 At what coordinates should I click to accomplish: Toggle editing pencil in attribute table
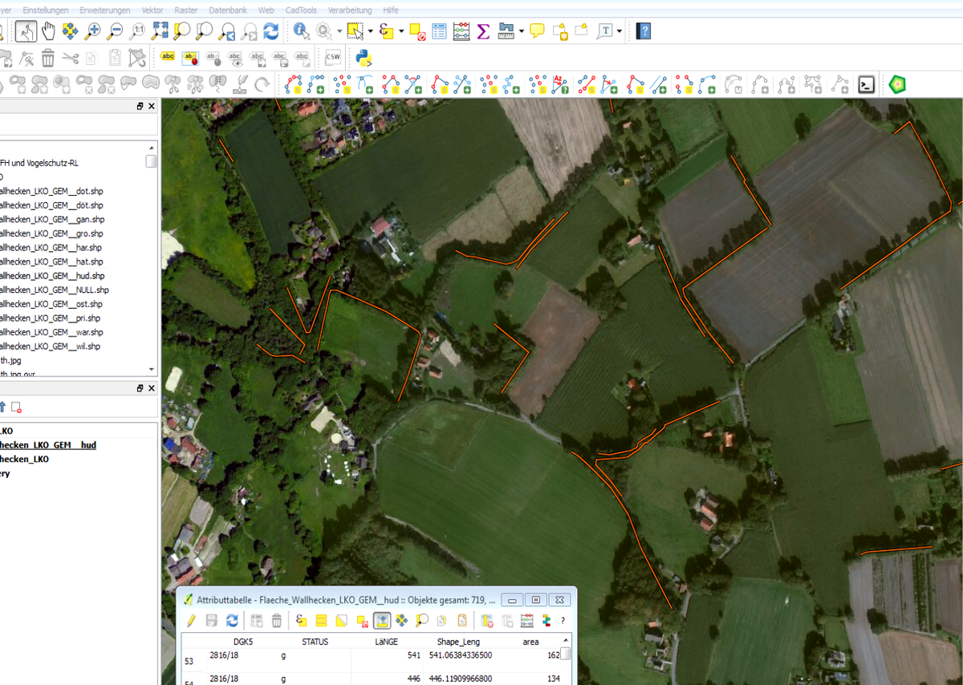(x=191, y=620)
